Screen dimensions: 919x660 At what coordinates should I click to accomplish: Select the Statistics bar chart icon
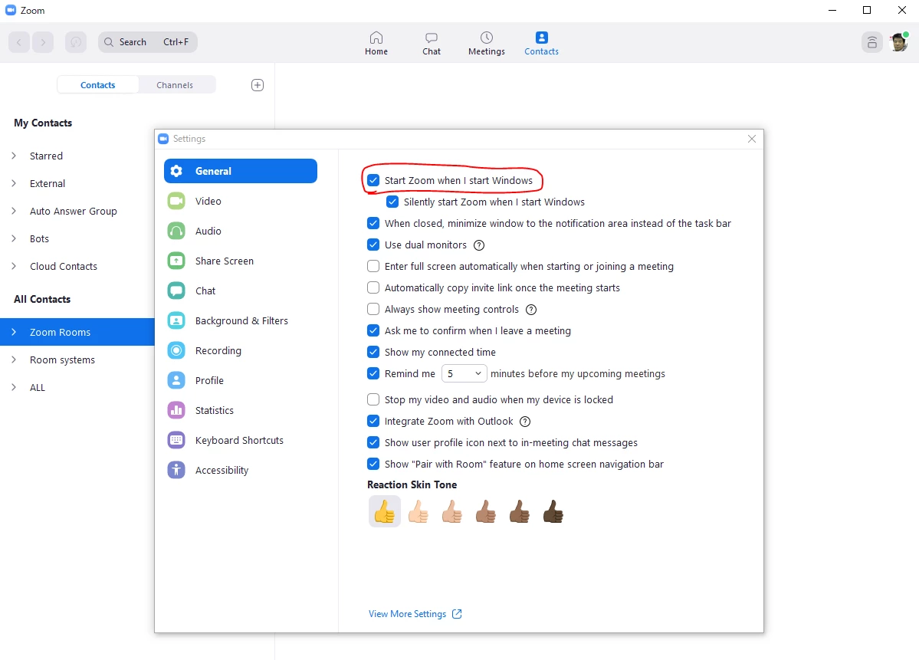(176, 410)
